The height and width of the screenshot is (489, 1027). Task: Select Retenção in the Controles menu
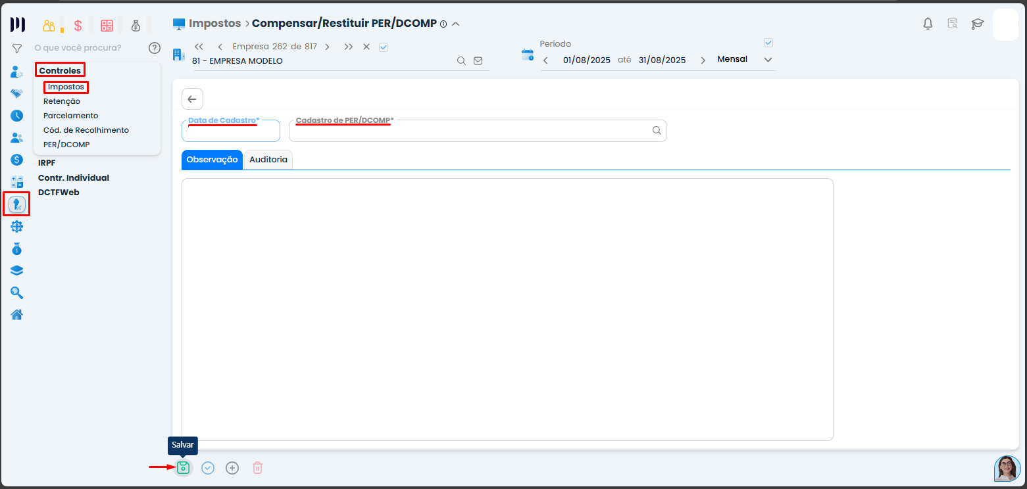pyautogui.click(x=62, y=101)
